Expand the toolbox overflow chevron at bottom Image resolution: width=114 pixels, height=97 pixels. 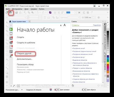click(7, 86)
